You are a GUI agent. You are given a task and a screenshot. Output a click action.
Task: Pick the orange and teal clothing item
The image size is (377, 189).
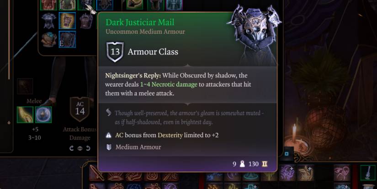click(49, 39)
